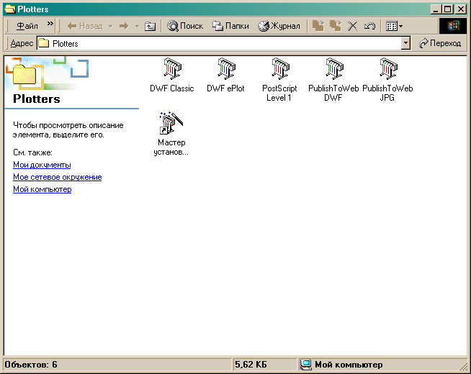Open the Мой компьютер link

point(42,190)
